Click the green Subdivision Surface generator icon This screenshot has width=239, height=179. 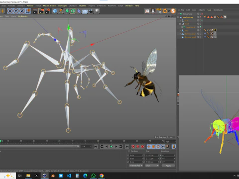coord(67,11)
